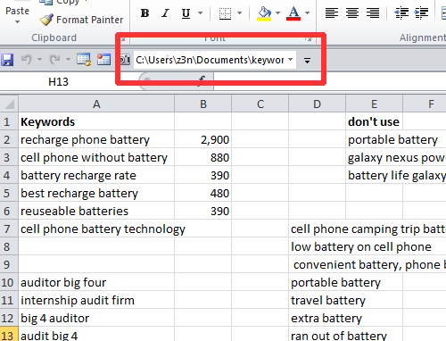Toggle Italic formatting
446x341 pixels.
165,13
